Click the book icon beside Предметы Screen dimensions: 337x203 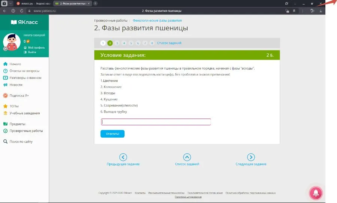click(5, 124)
